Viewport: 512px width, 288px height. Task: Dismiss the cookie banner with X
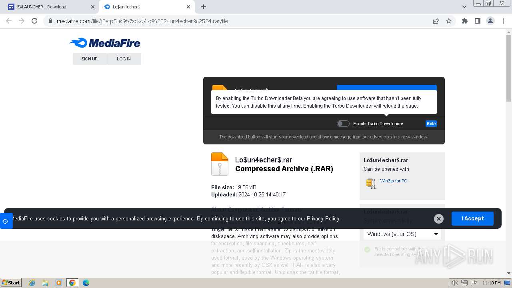439,218
